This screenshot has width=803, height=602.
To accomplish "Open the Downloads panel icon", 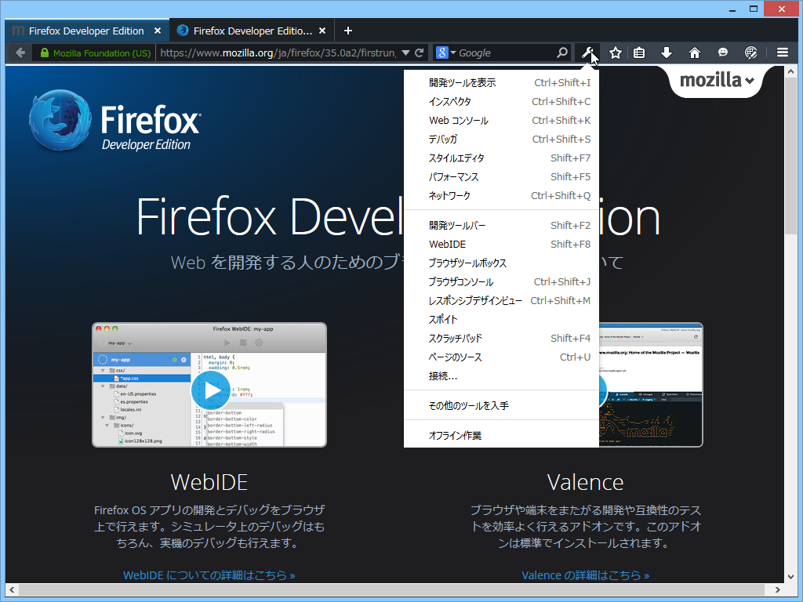I will point(666,52).
